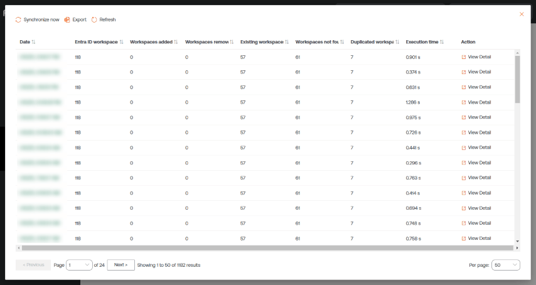Click the Execution time header text

pos(422,42)
